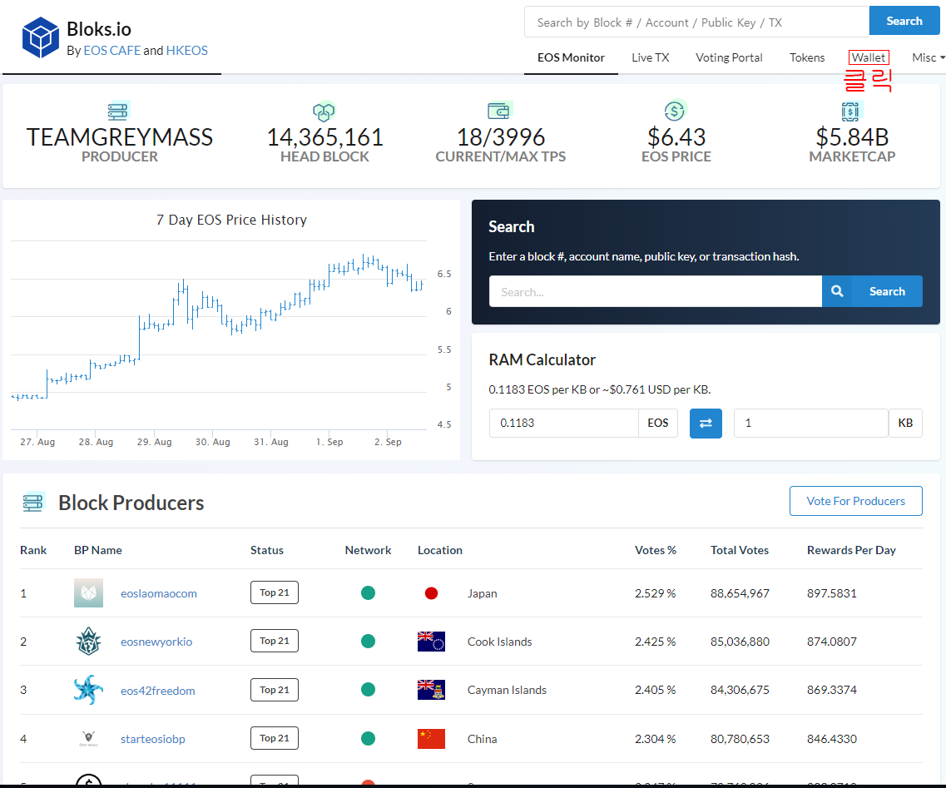The width and height of the screenshot is (946, 788).
Task: Click the Votes % column header
Action: pos(655,550)
